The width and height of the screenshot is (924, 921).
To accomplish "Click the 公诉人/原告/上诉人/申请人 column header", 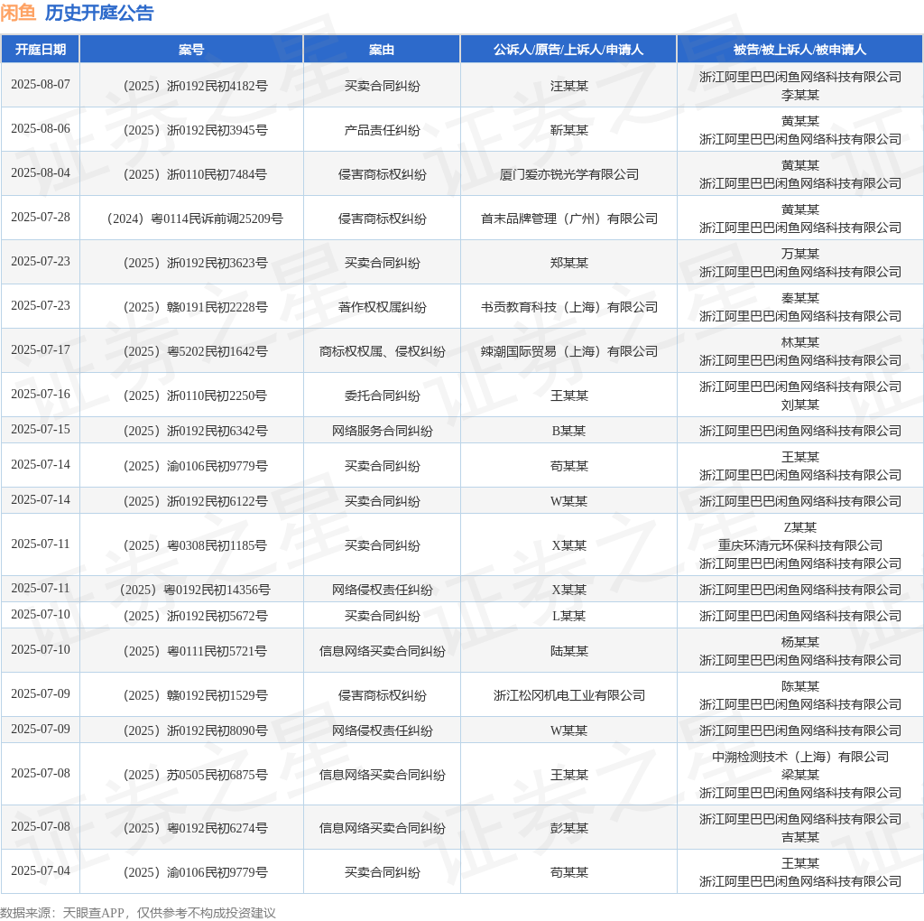I will point(568,50).
